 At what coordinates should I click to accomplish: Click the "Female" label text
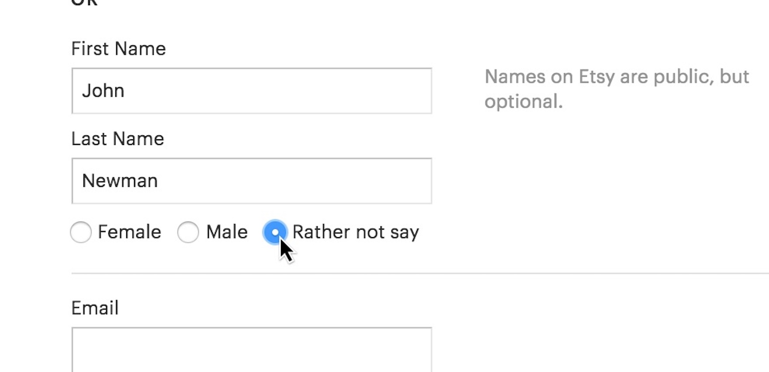coord(129,232)
